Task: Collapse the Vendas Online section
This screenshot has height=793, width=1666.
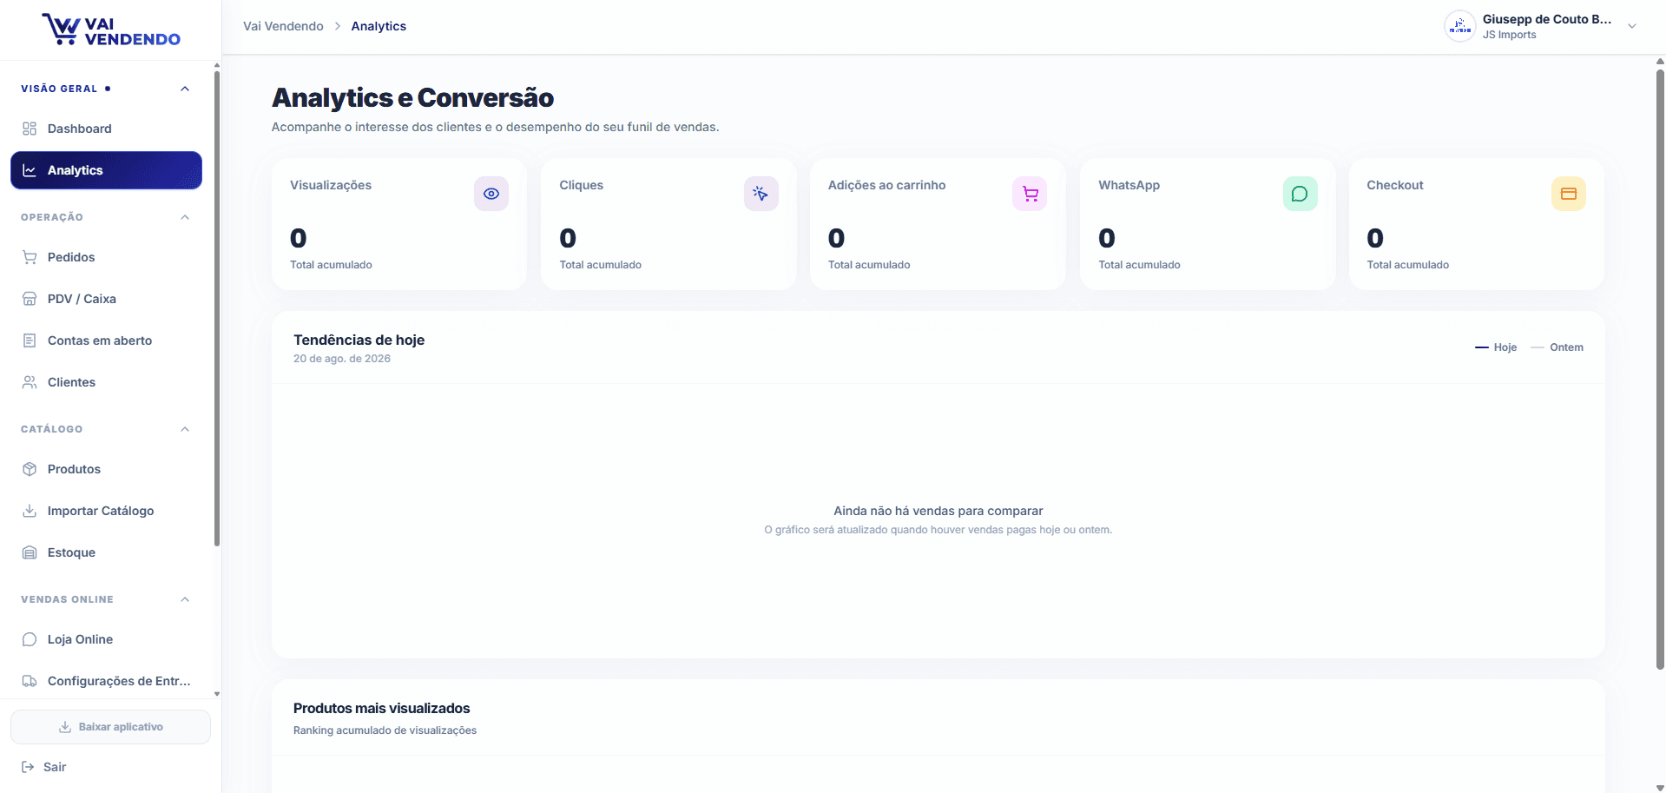Action: pyautogui.click(x=185, y=599)
